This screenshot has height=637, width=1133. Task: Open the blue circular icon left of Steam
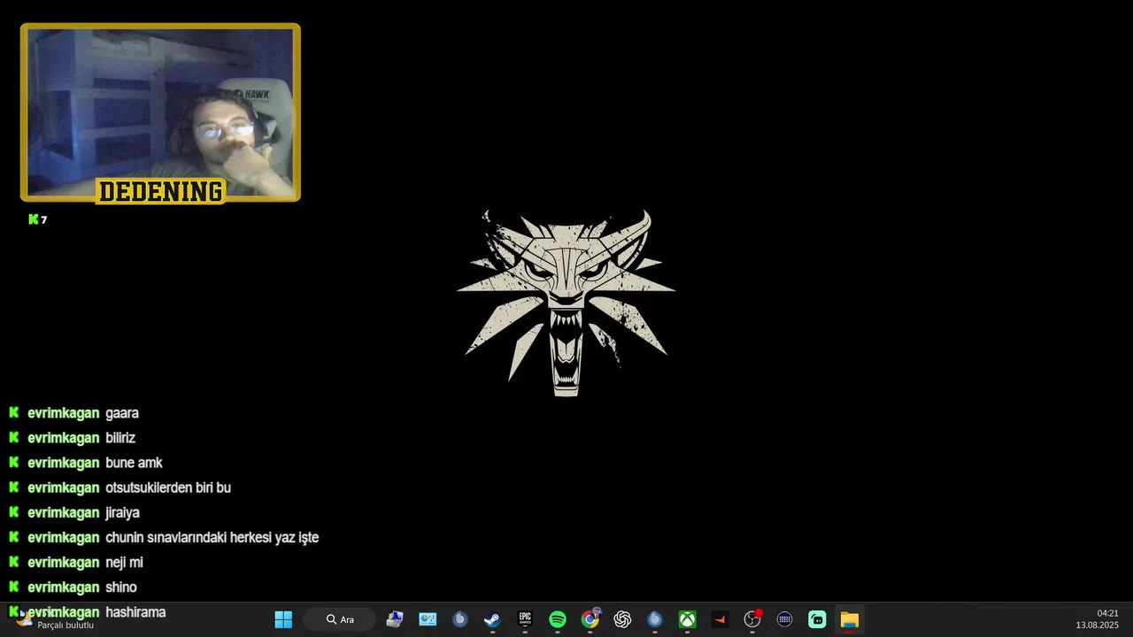459,619
